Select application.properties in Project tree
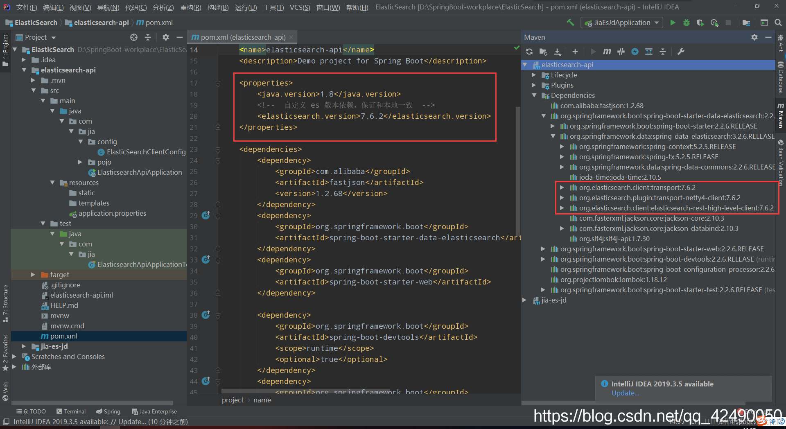This screenshot has width=786, height=429. (108, 213)
